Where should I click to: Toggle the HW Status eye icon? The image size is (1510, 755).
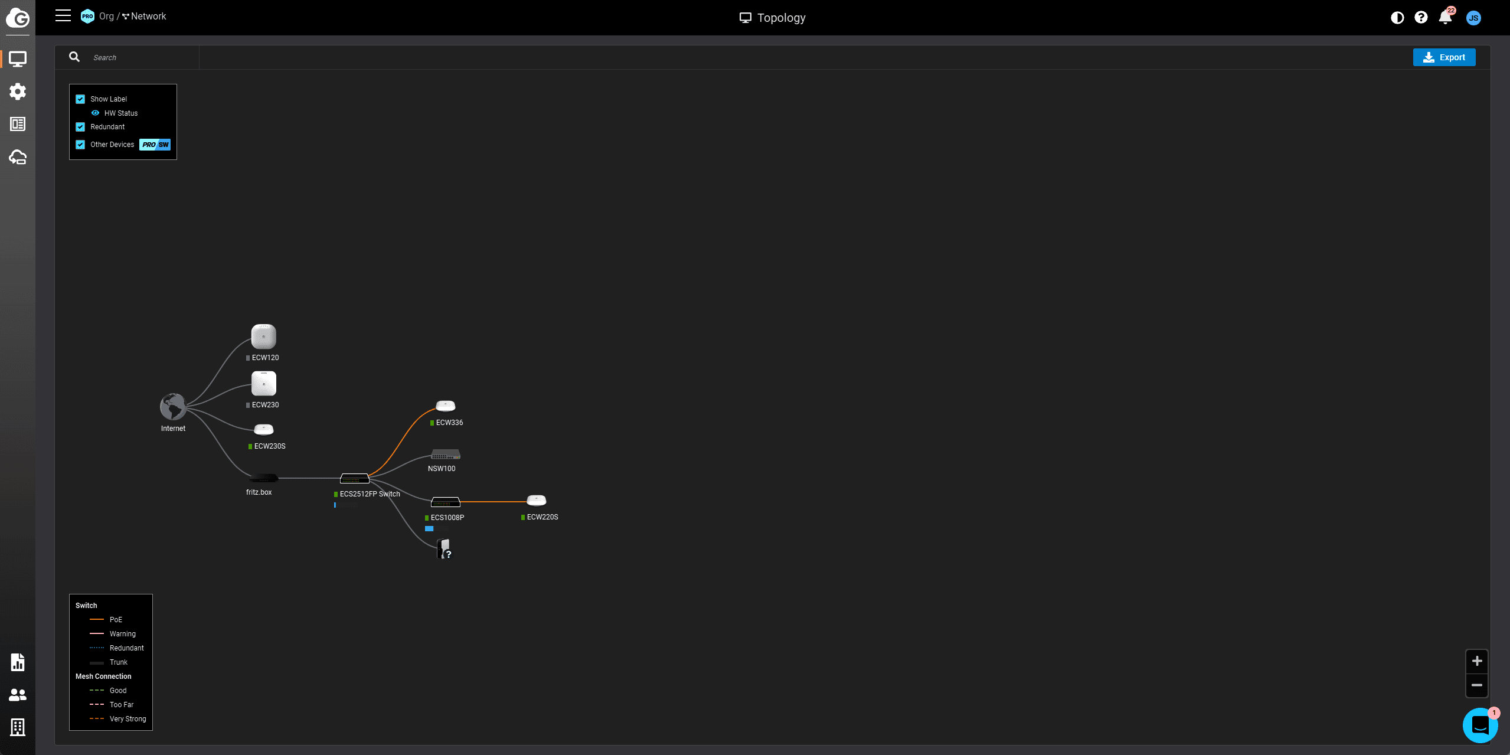(95, 113)
